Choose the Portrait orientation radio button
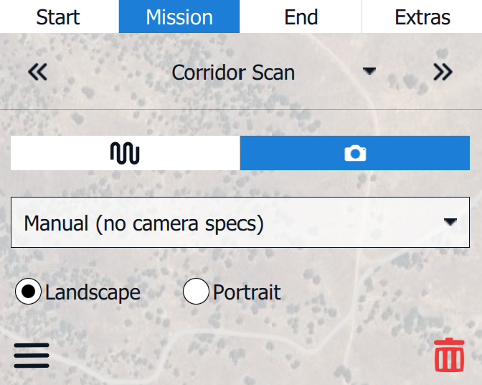The image size is (482, 385). [196, 292]
